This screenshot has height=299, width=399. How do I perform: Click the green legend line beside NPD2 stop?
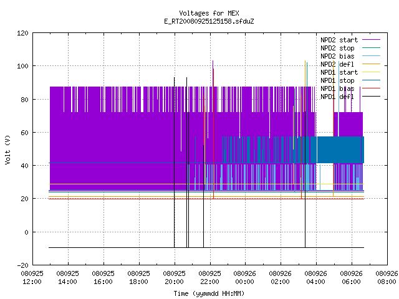click(x=372, y=47)
